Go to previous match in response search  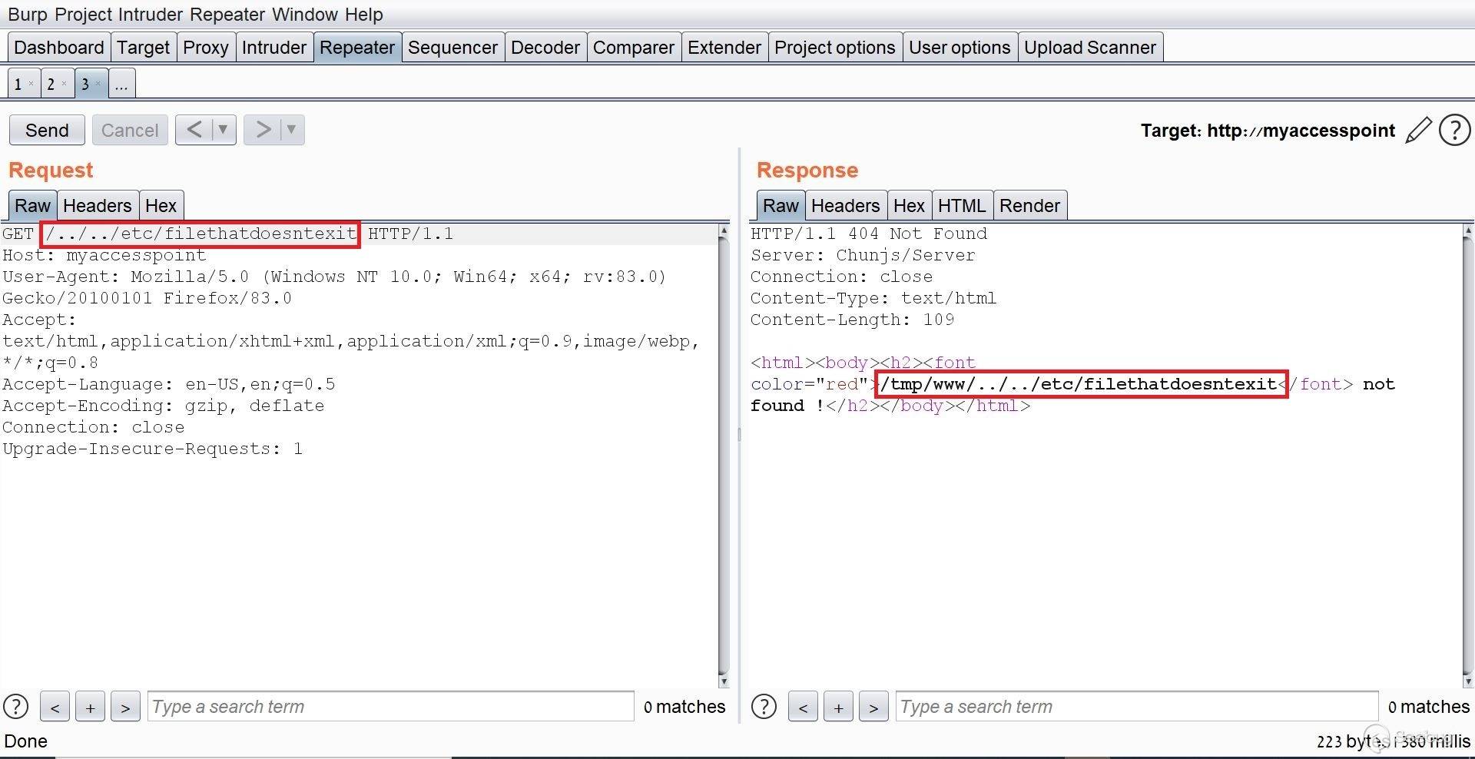pyautogui.click(x=803, y=707)
